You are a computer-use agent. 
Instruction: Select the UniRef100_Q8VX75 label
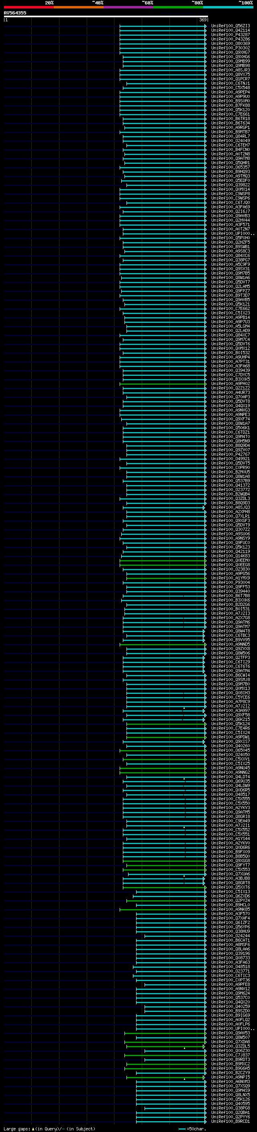click(230, 74)
